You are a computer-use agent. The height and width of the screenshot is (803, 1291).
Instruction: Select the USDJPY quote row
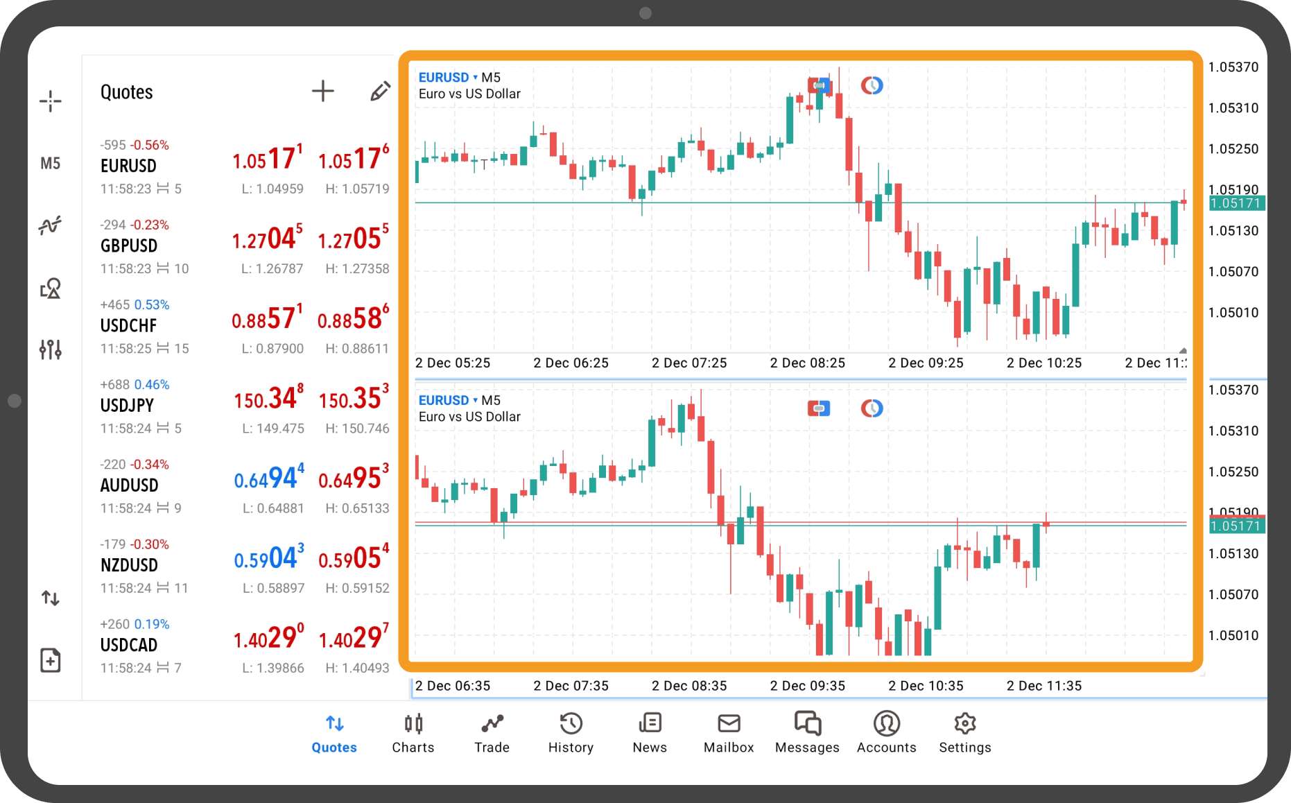(x=243, y=406)
